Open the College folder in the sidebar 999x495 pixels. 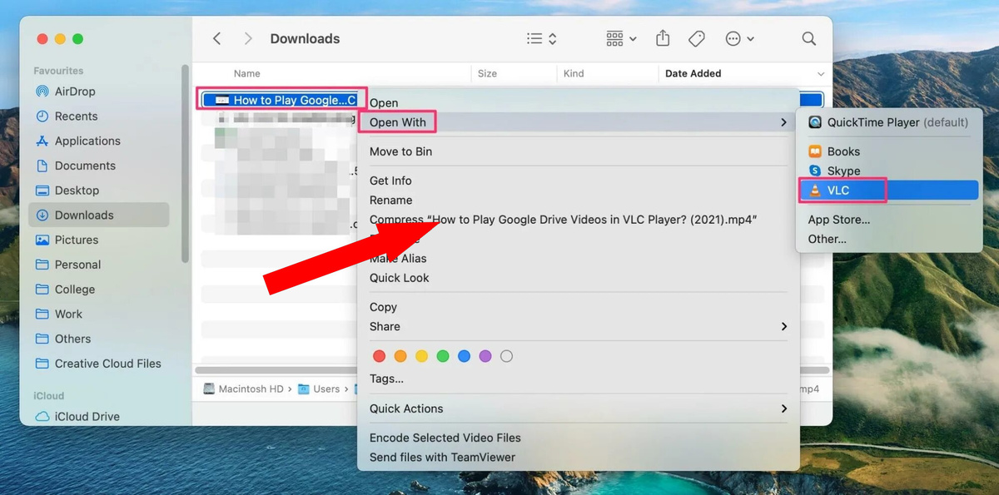[x=75, y=290]
